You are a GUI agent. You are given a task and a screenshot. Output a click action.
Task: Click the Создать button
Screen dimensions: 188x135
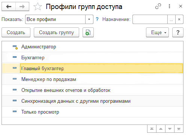pyautogui.click(x=16, y=32)
